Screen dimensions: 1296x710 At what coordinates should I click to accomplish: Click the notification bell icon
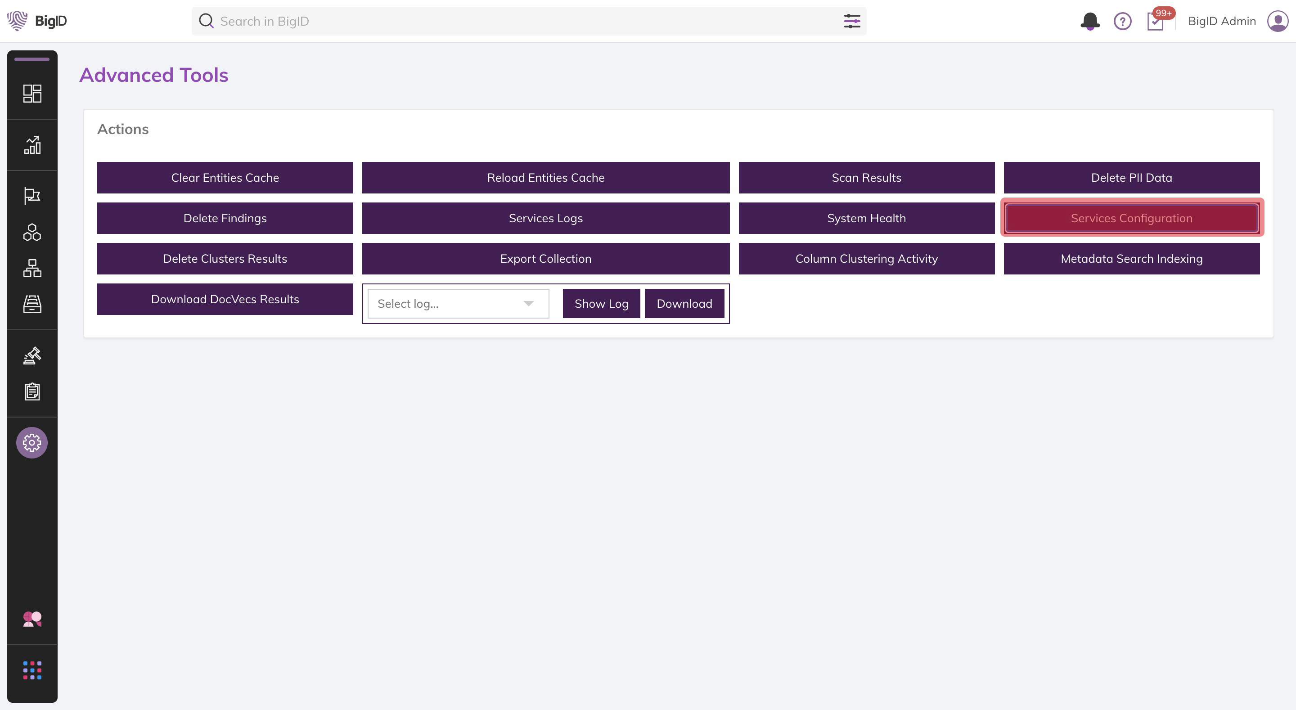(1090, 21)
